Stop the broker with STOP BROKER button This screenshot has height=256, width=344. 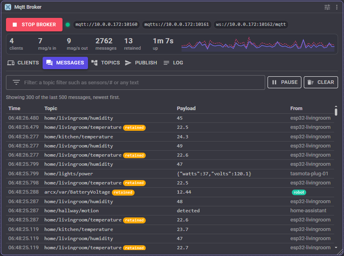[x=34, y=25]
